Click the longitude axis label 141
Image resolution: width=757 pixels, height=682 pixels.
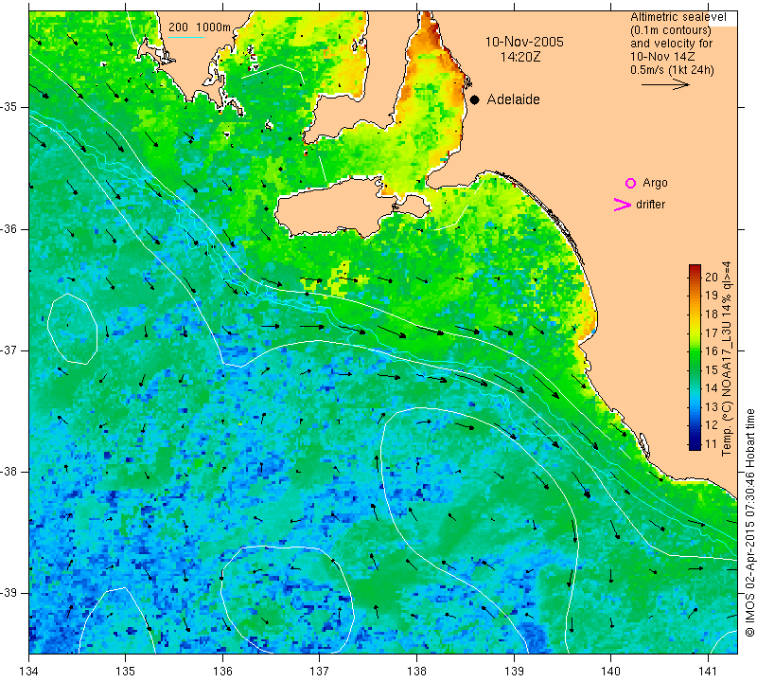708,672
